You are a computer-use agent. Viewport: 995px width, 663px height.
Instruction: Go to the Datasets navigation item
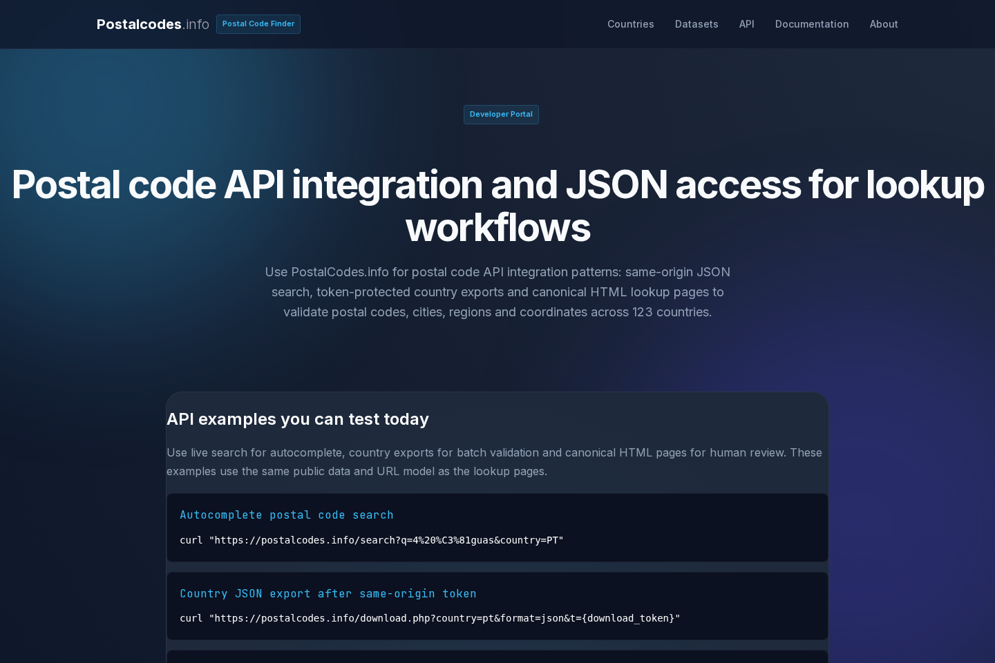(x=696, y=24)
